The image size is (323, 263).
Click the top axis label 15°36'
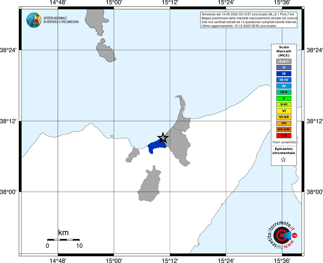(282, 3)
